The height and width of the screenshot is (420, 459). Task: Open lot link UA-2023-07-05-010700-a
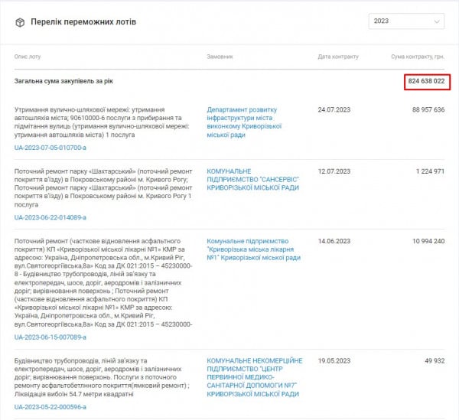tap(50, 148)
